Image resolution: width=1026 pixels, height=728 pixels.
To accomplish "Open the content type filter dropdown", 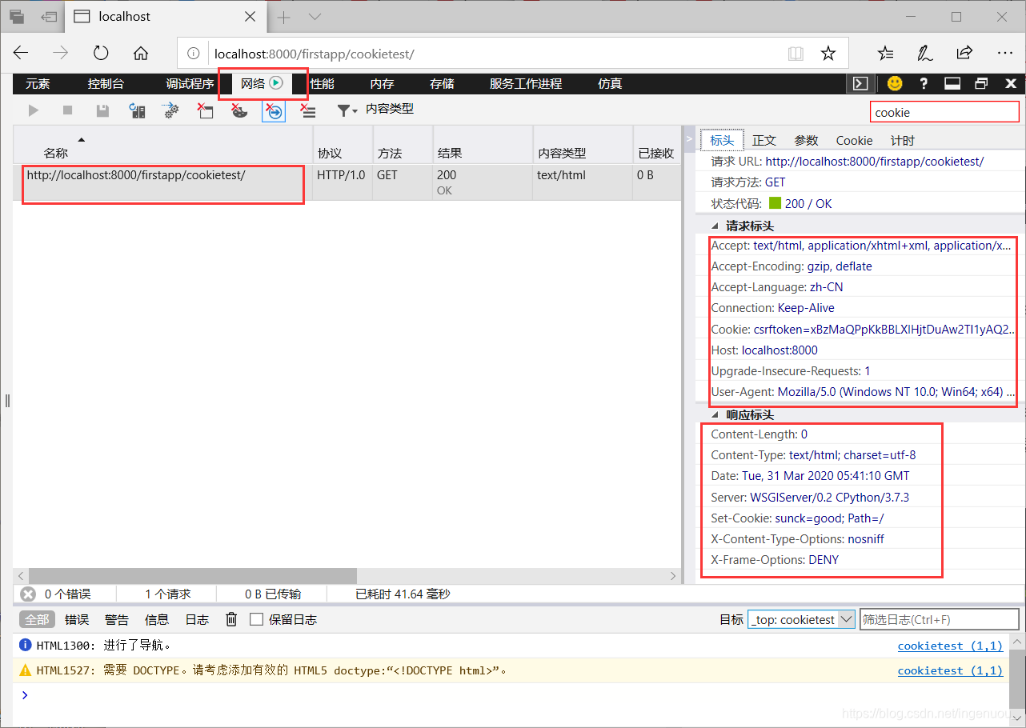I will [375, 110].
